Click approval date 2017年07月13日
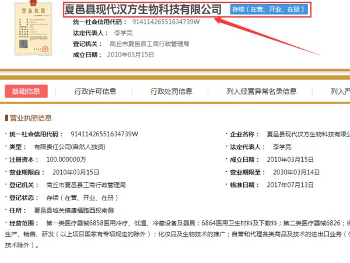Screen dimensions: 350x263 (x=290, y=185)
